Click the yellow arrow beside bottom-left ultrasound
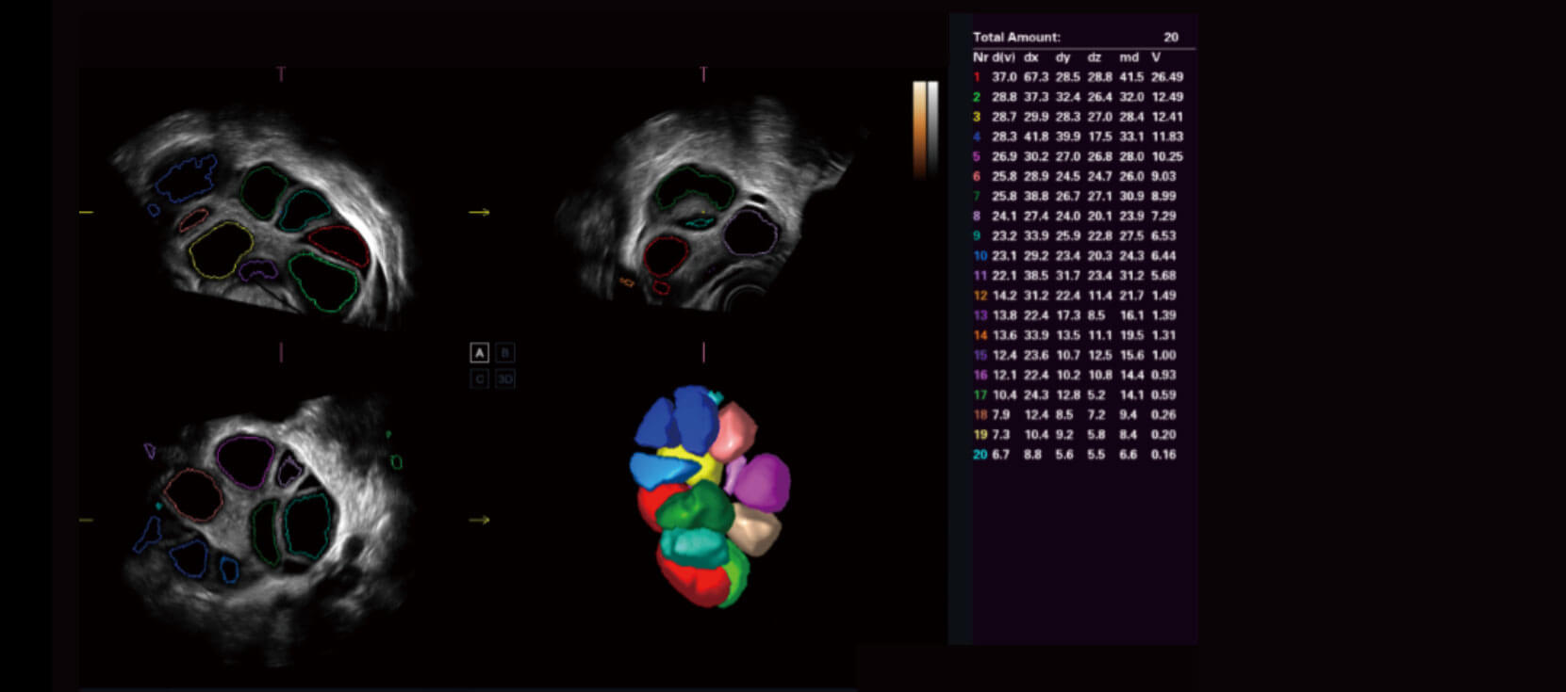 [479, 520]
